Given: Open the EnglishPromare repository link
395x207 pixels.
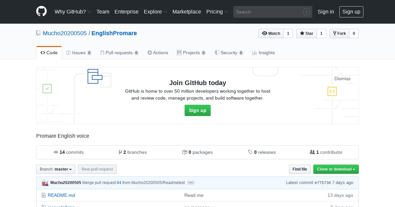Looking at the screenshot, I should tap(114, 33).
